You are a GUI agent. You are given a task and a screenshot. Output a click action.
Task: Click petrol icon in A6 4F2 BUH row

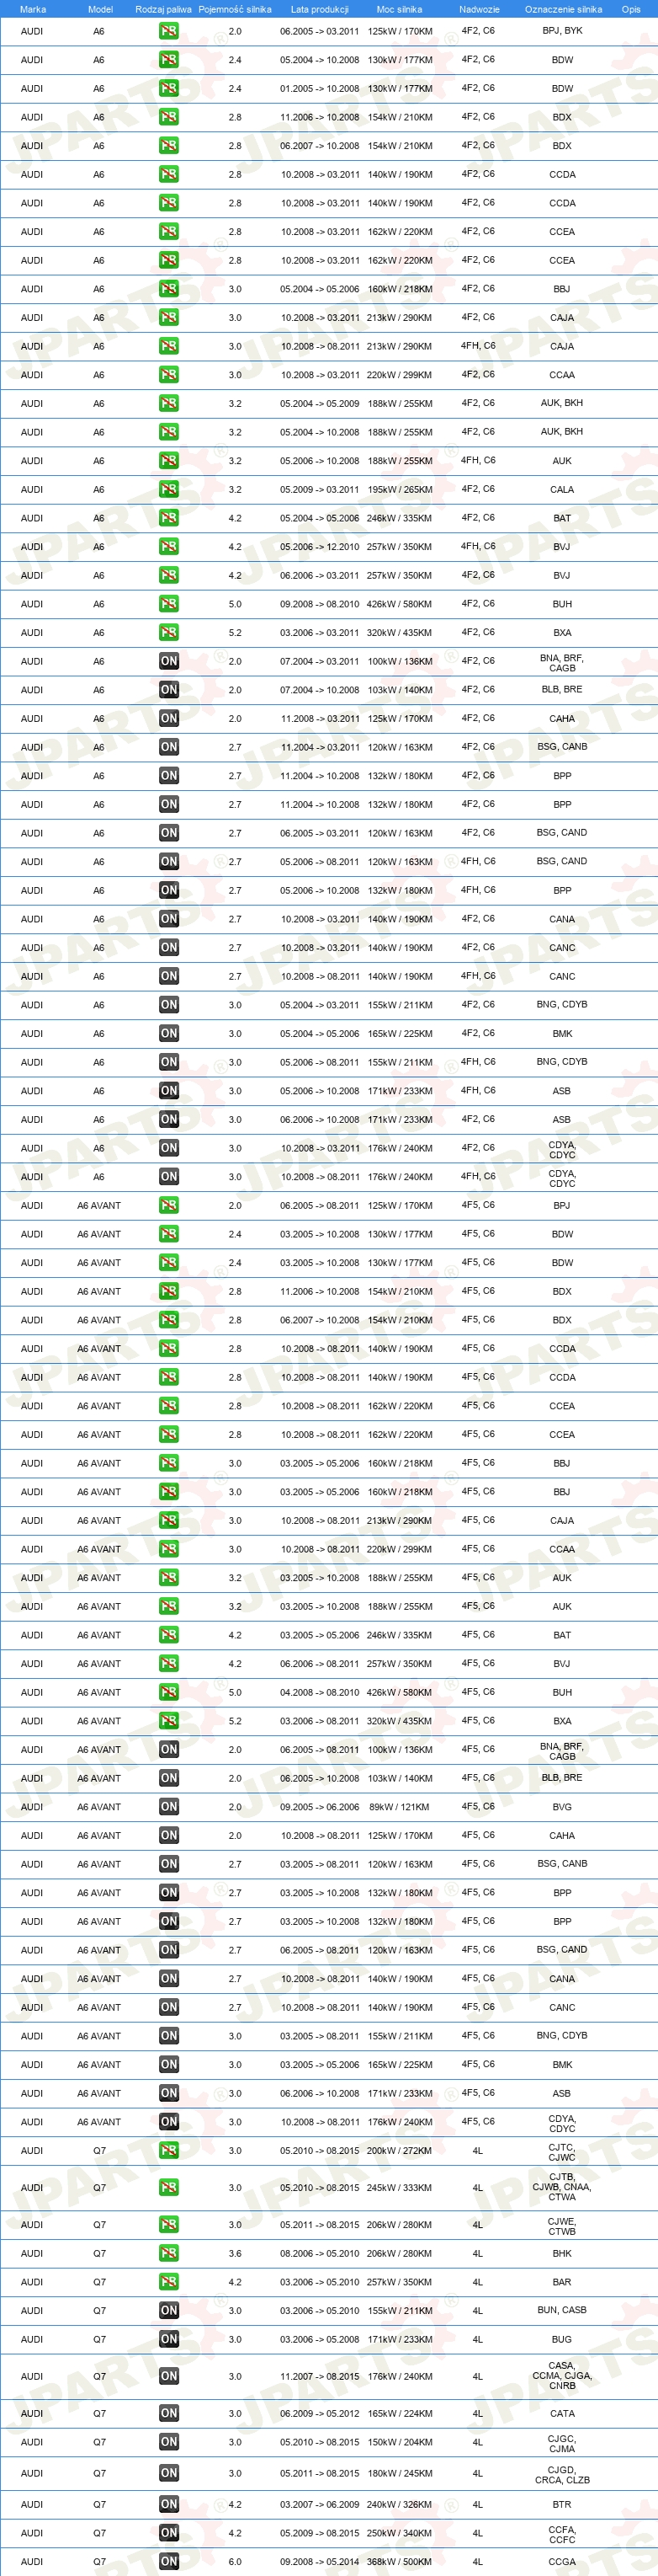[x=169, y=604]
